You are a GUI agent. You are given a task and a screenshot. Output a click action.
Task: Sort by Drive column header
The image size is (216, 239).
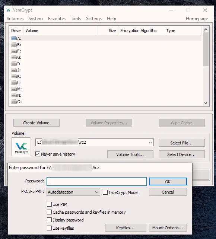tap(16, 31)
